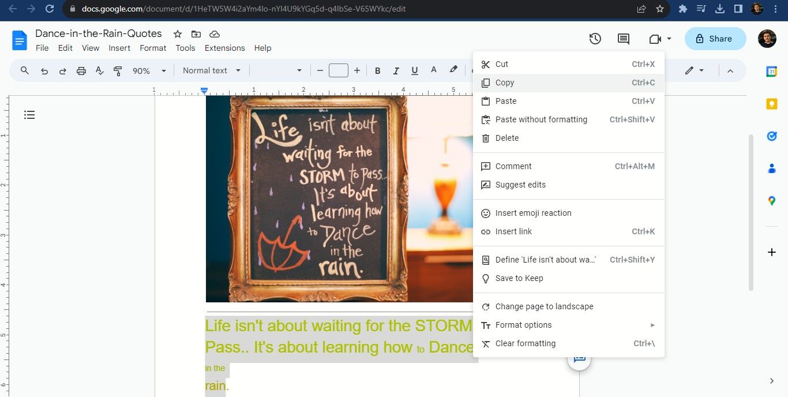This screenshot has width=788, height=397.
Task: Open Google Calendar side panel icon
Action: coord(771,72)
